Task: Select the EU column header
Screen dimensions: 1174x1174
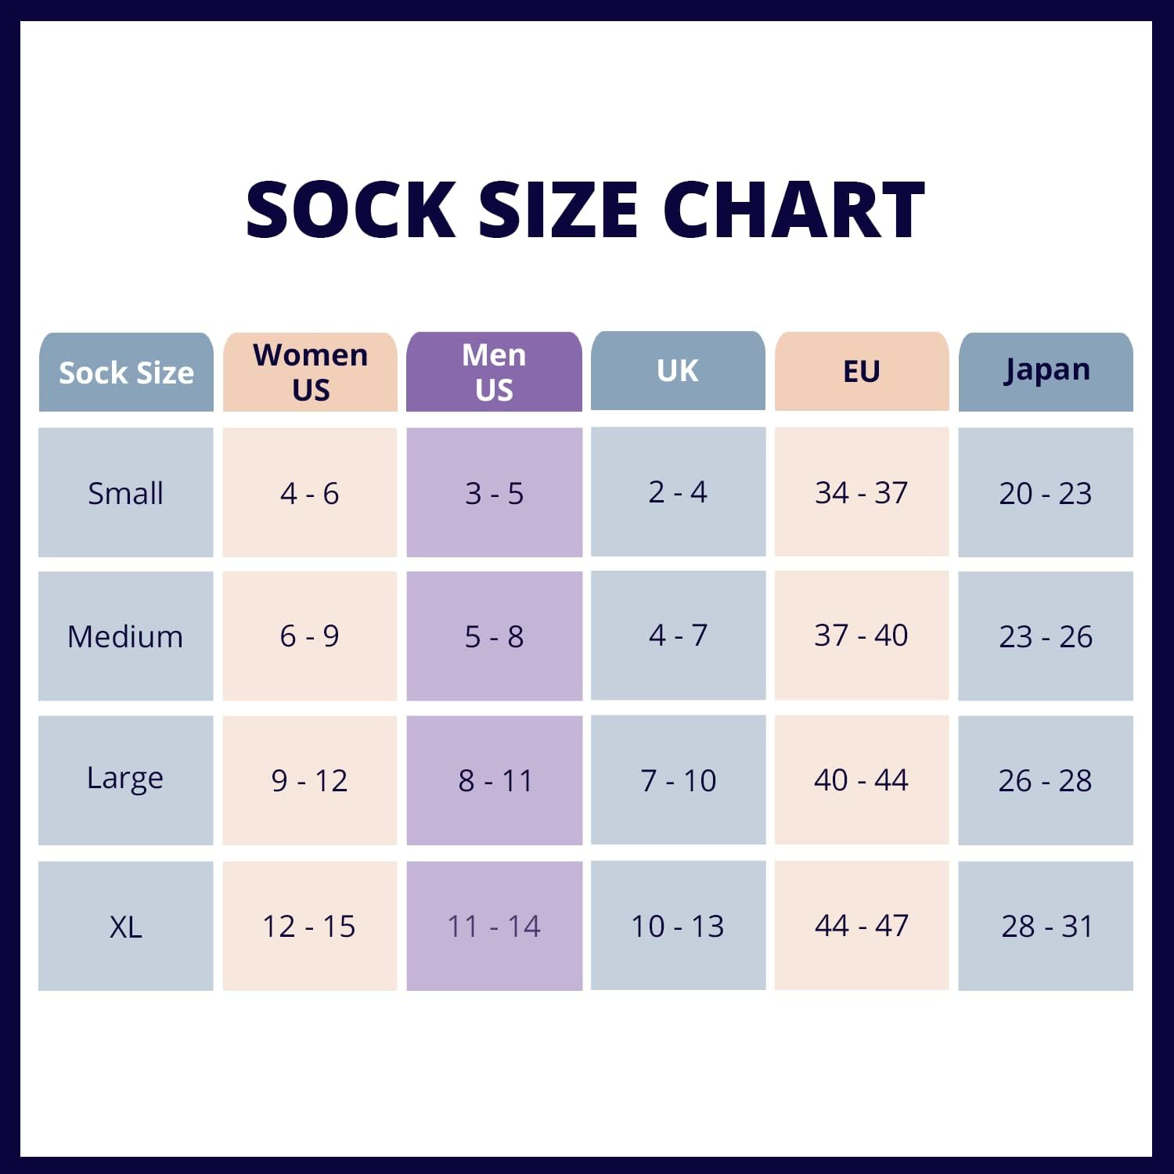Action: point(862,371)
